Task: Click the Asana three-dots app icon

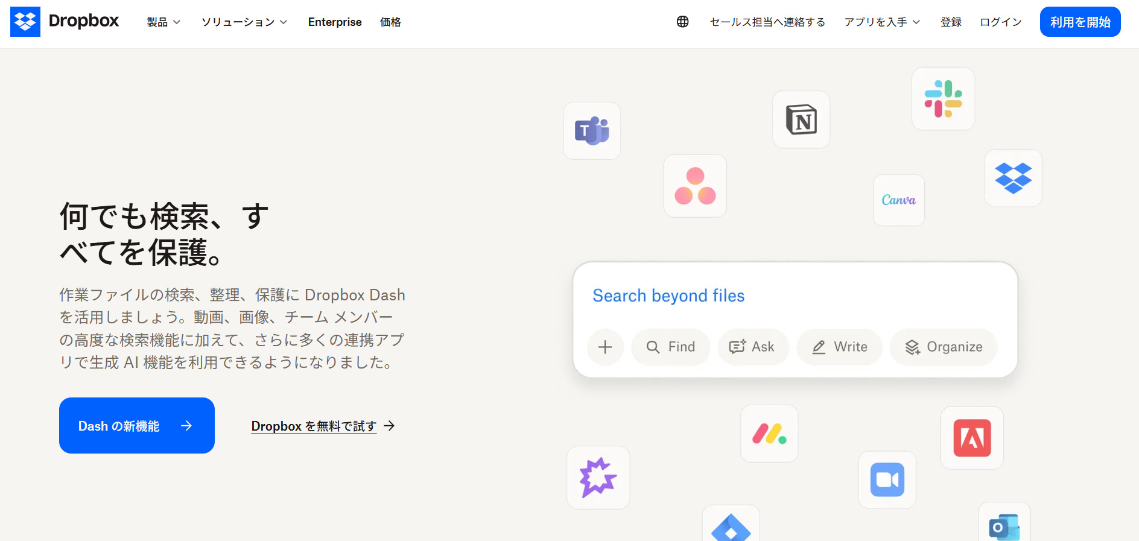Action: pos(695,186)
